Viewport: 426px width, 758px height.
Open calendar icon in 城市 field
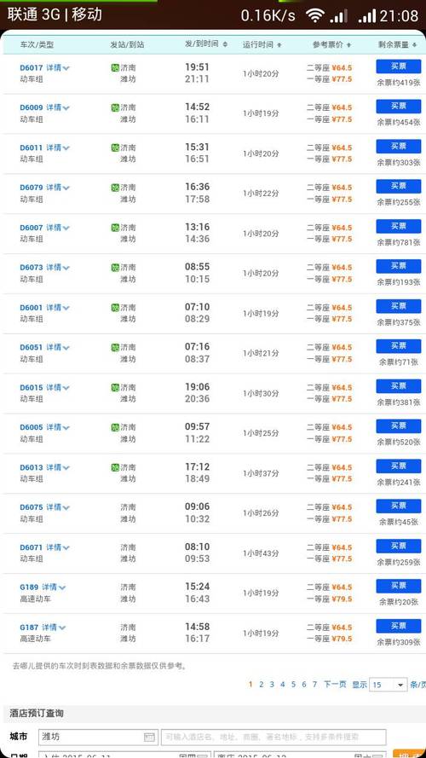[x=149, y=737]
